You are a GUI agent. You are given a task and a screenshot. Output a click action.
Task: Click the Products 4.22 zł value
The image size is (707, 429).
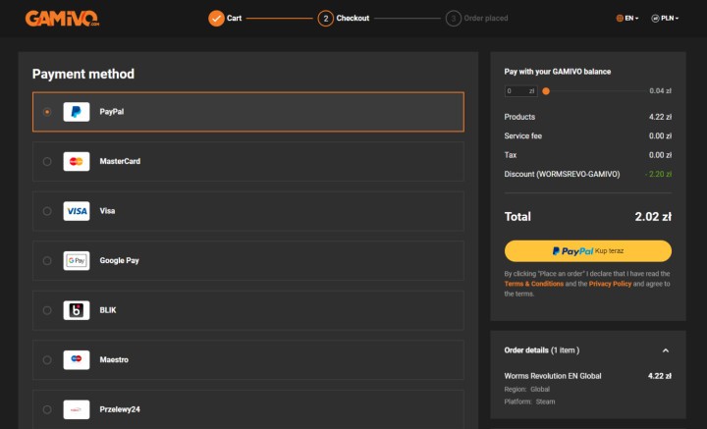660,117
